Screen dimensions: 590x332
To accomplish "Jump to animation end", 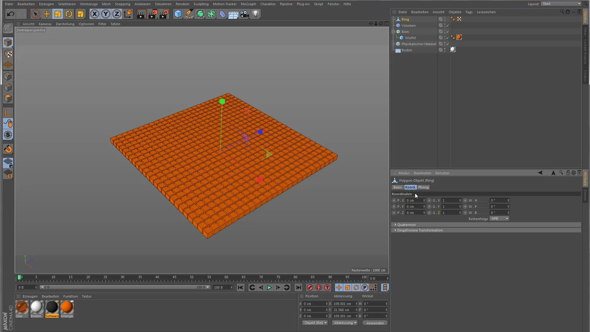I will point(298,287).
